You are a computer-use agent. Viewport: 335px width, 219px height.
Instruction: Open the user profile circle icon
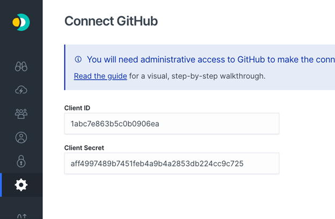point(21,137)
